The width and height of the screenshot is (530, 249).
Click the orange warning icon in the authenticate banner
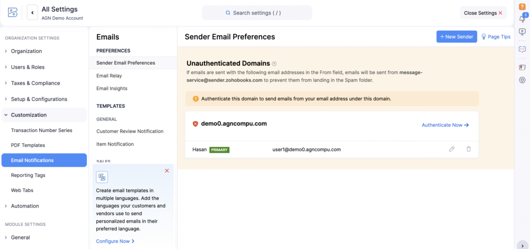(x=196, y=99)
